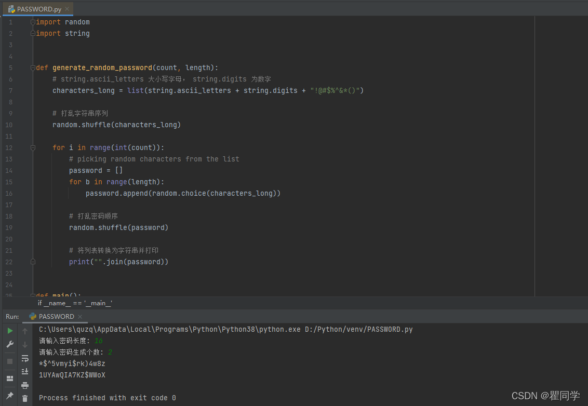Collapse the import block fold marker at line 1

tap(33, 22)
